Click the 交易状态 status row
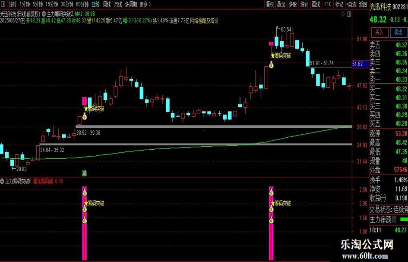 pyautogui.click(x=389, y=210)
